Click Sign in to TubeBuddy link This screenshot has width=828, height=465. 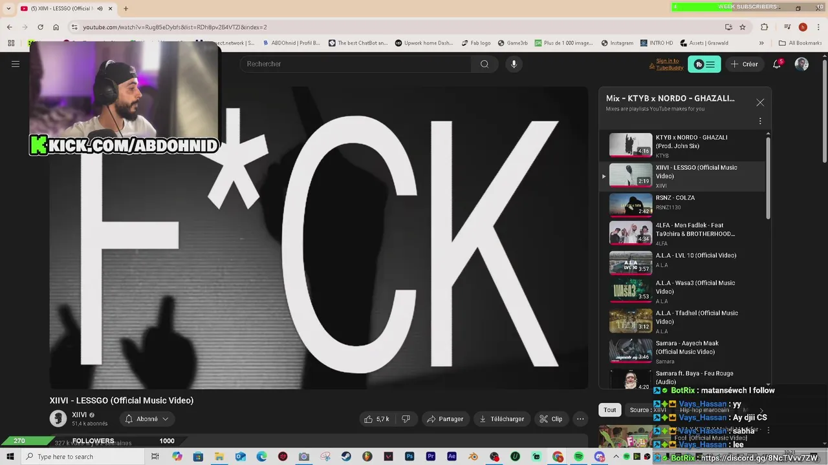[x=668, y=64]
